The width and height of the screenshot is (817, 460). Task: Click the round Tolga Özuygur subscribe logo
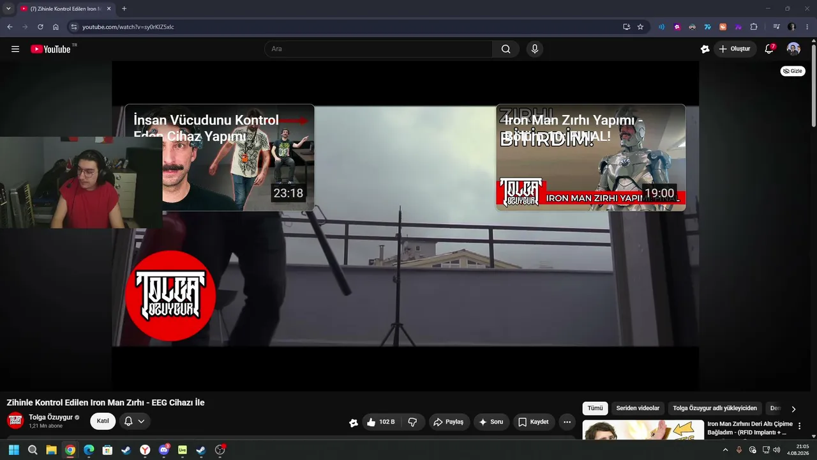point(170,296)
